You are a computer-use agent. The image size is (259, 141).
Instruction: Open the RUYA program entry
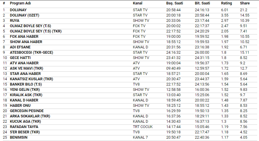click(14, 21)
